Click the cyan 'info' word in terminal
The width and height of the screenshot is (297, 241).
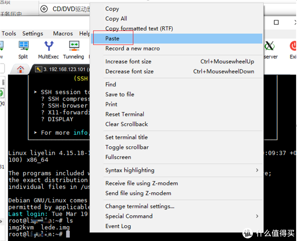coord(81,133)
